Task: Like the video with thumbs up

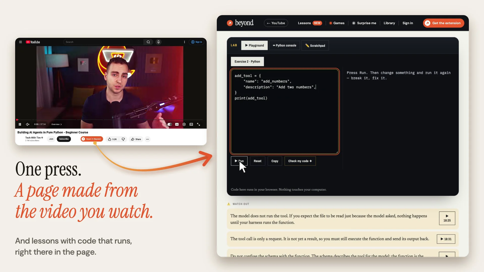Action: [112, 139]
